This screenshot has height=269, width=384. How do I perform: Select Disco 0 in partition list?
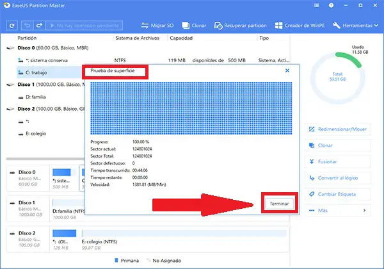[52, 48]
